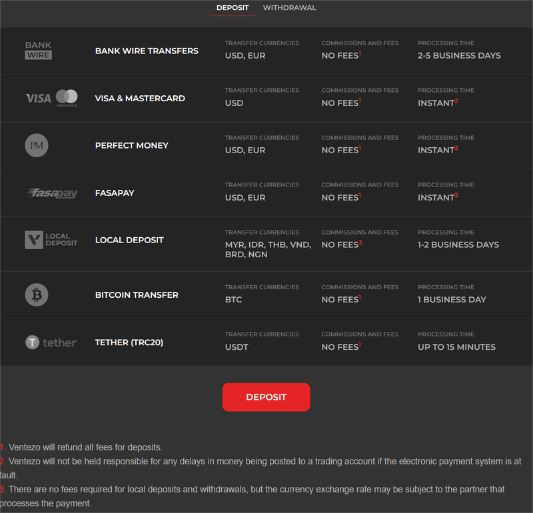
Task: Click USD, EUR in the Perfect Money row
Action: click(245, 151)
